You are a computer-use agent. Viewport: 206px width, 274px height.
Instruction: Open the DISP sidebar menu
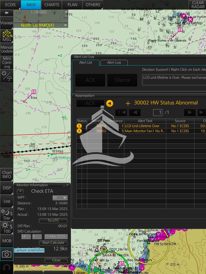[7, 188]
